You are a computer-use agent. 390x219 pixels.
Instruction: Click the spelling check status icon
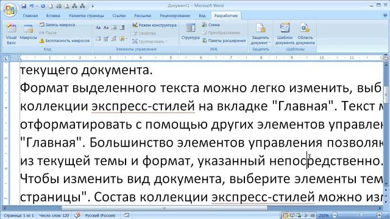click(77, 215)
